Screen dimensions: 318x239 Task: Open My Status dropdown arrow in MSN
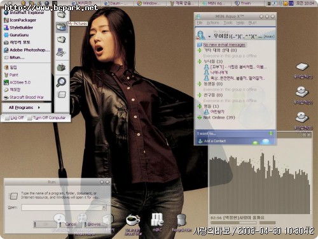pyautogui.click(x=209, y=37)
